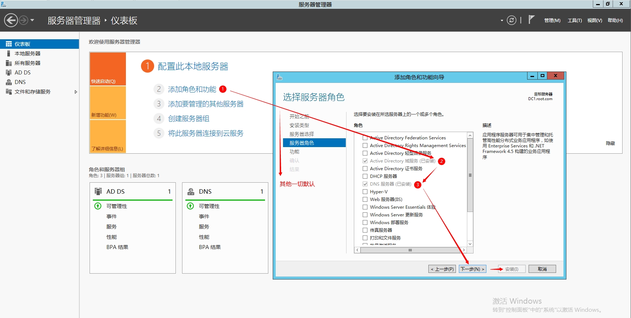Viewport: 631px width, 318px height.
Task: Enable the Hyper-V role checkbox
Action: pos(365,192)
